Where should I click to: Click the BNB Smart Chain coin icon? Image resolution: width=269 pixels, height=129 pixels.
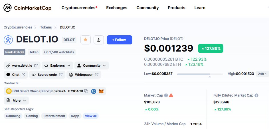(x=9, y=91)
